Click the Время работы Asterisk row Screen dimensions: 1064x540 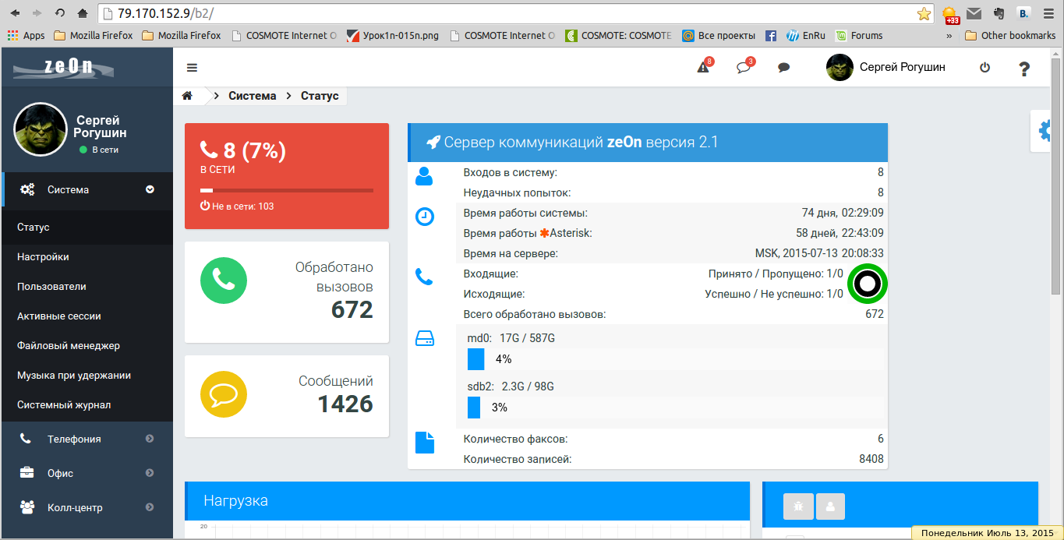click(671, 233)
